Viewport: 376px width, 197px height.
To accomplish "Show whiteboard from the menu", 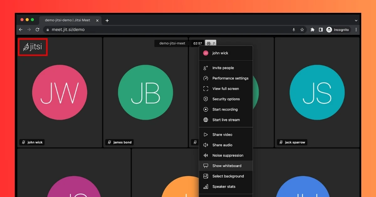I will click(x=227, y=166).
